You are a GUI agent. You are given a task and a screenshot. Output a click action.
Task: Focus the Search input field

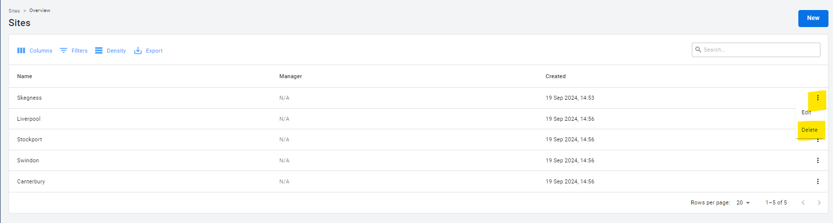click(x=760, y=50)
